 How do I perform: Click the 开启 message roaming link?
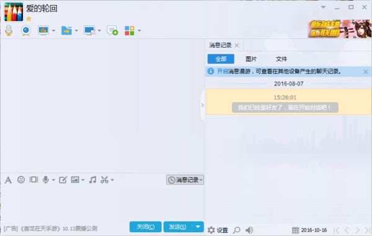(223, 71)
